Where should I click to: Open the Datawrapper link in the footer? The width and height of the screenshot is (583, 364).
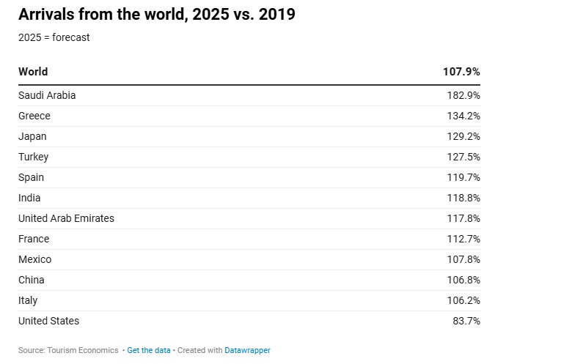(247, 350)
